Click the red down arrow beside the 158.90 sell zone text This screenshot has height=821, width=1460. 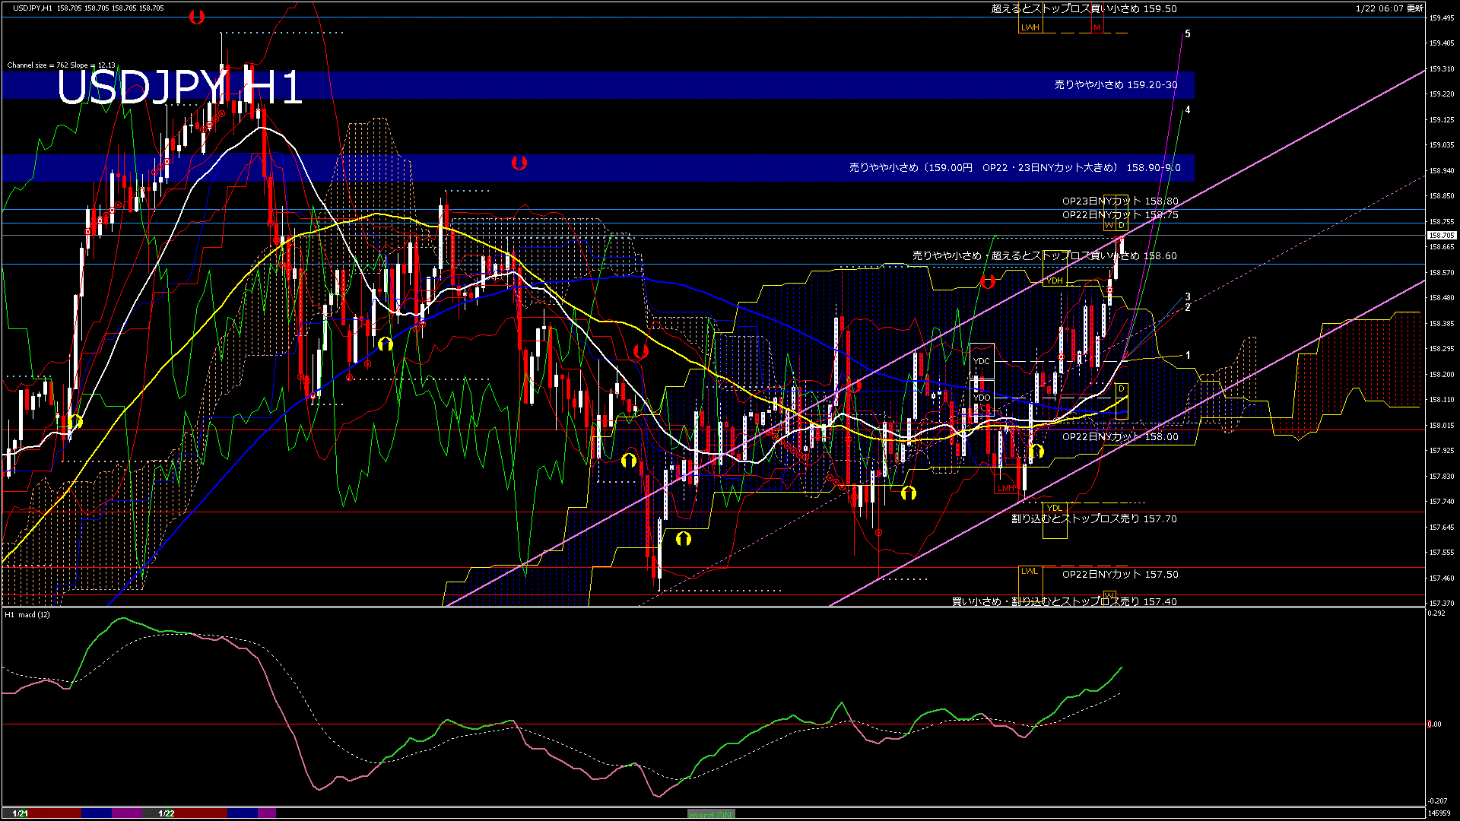[520, 161]
